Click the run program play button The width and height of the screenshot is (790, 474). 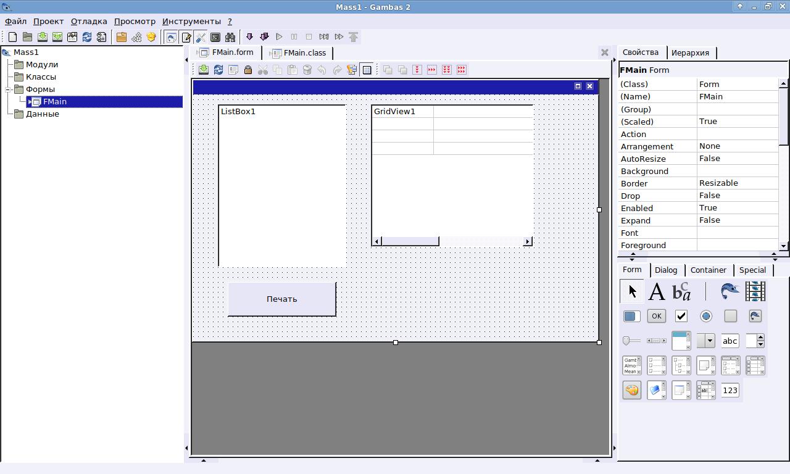279,37
